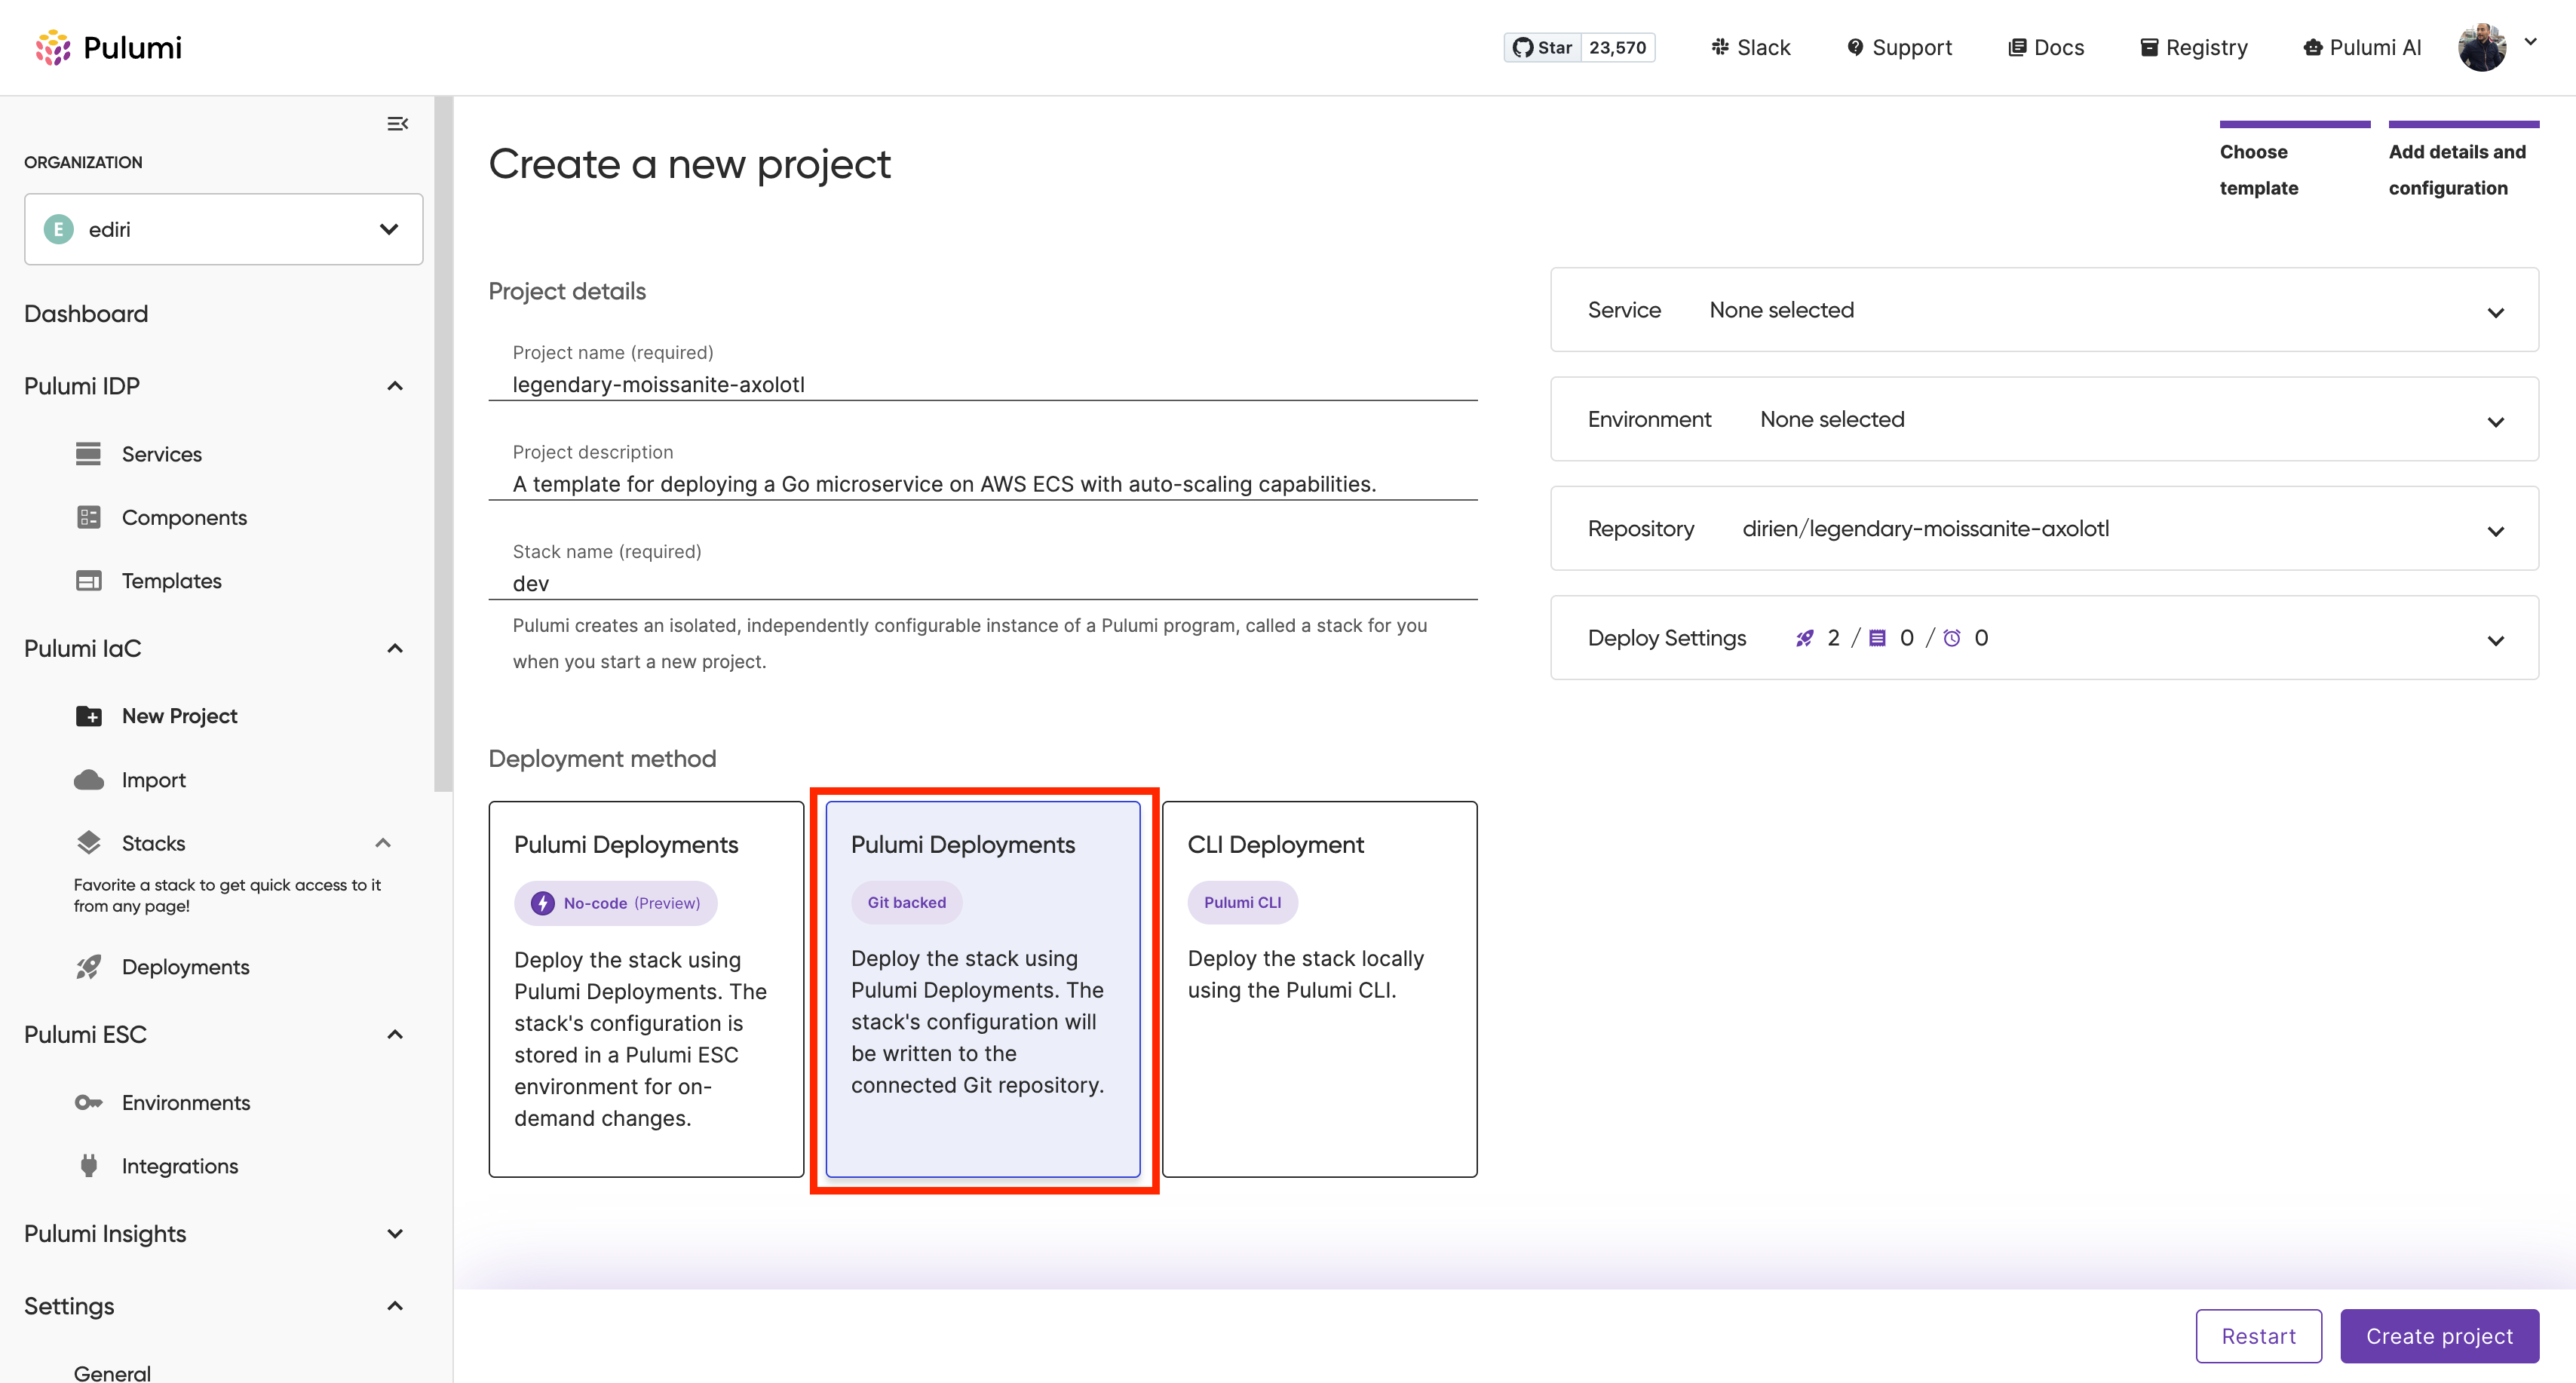Click the Environments key icon
2576x1383 pixels.
[x=88, y=1102]
